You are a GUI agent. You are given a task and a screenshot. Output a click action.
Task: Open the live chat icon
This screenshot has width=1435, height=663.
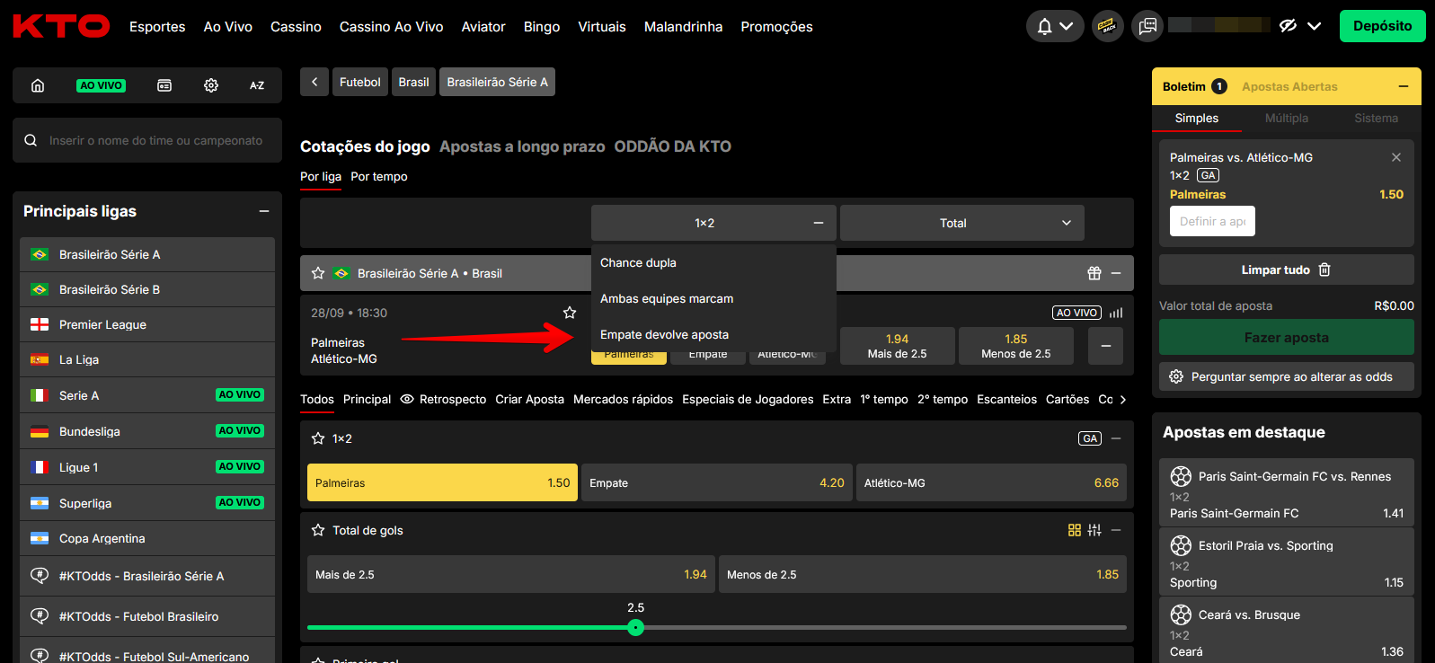(1147, 26)
